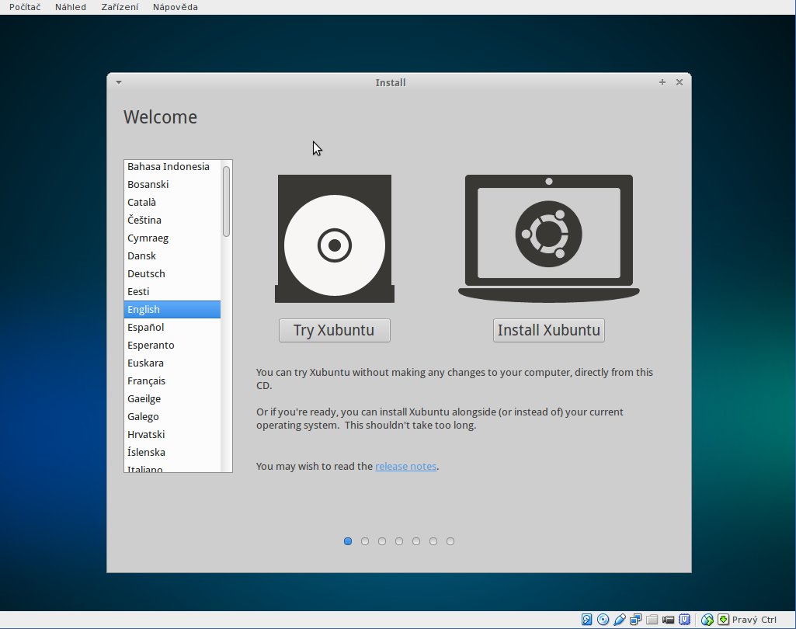Toggle the mouse integration status icon
This screenshot has height=629, width=796.
click(707, 620)
